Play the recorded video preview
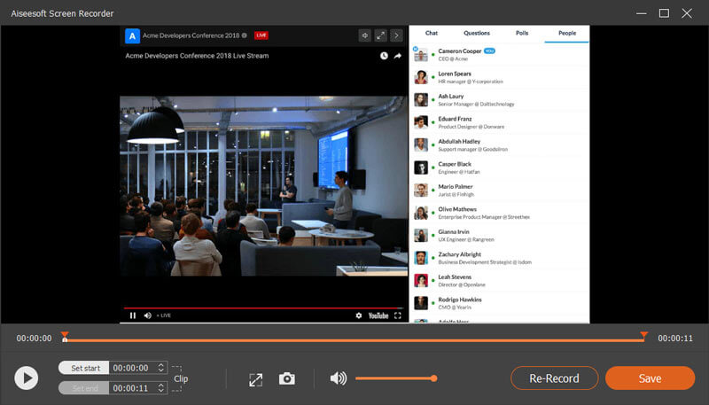 coord(26,378)
